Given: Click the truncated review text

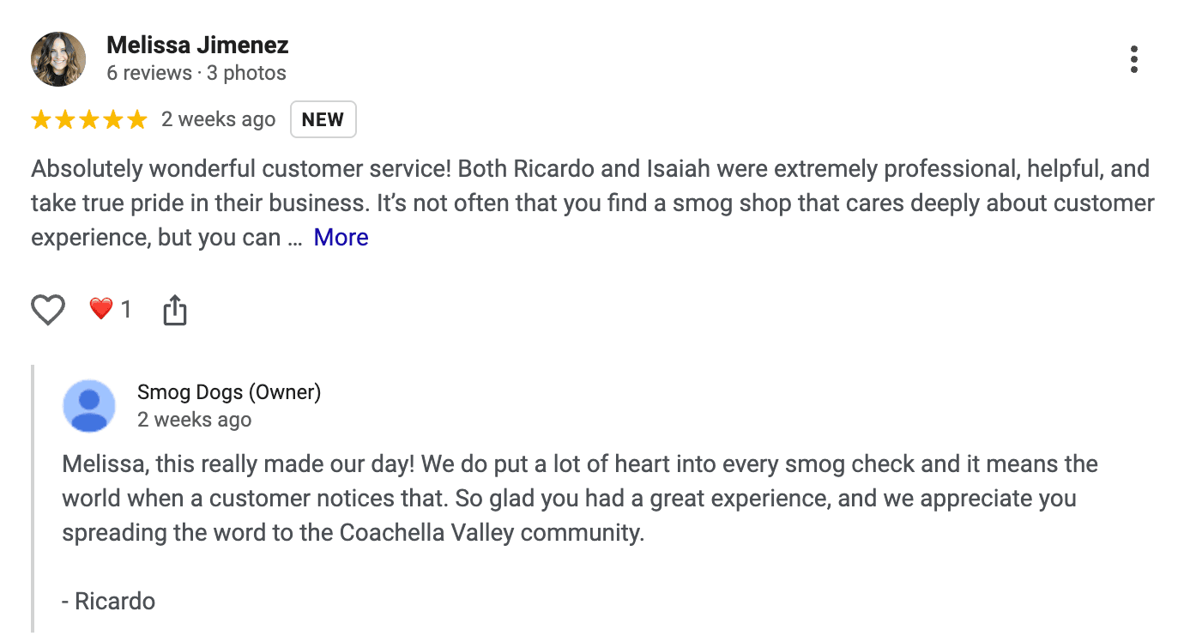Looking at the screenshot, I should (593, 203).
